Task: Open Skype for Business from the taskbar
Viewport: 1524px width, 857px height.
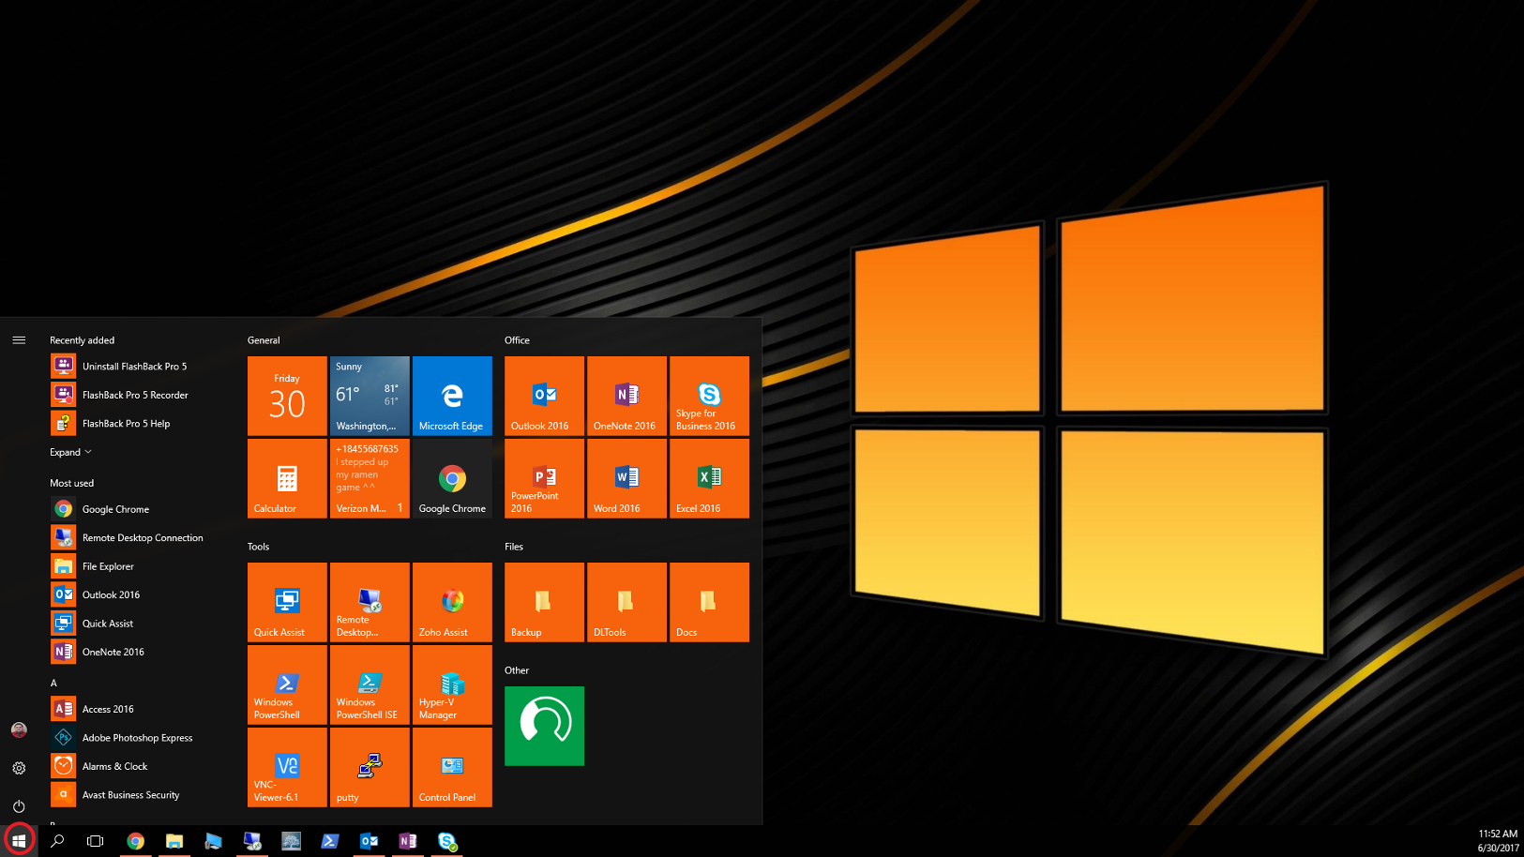Action: [447, 841]
